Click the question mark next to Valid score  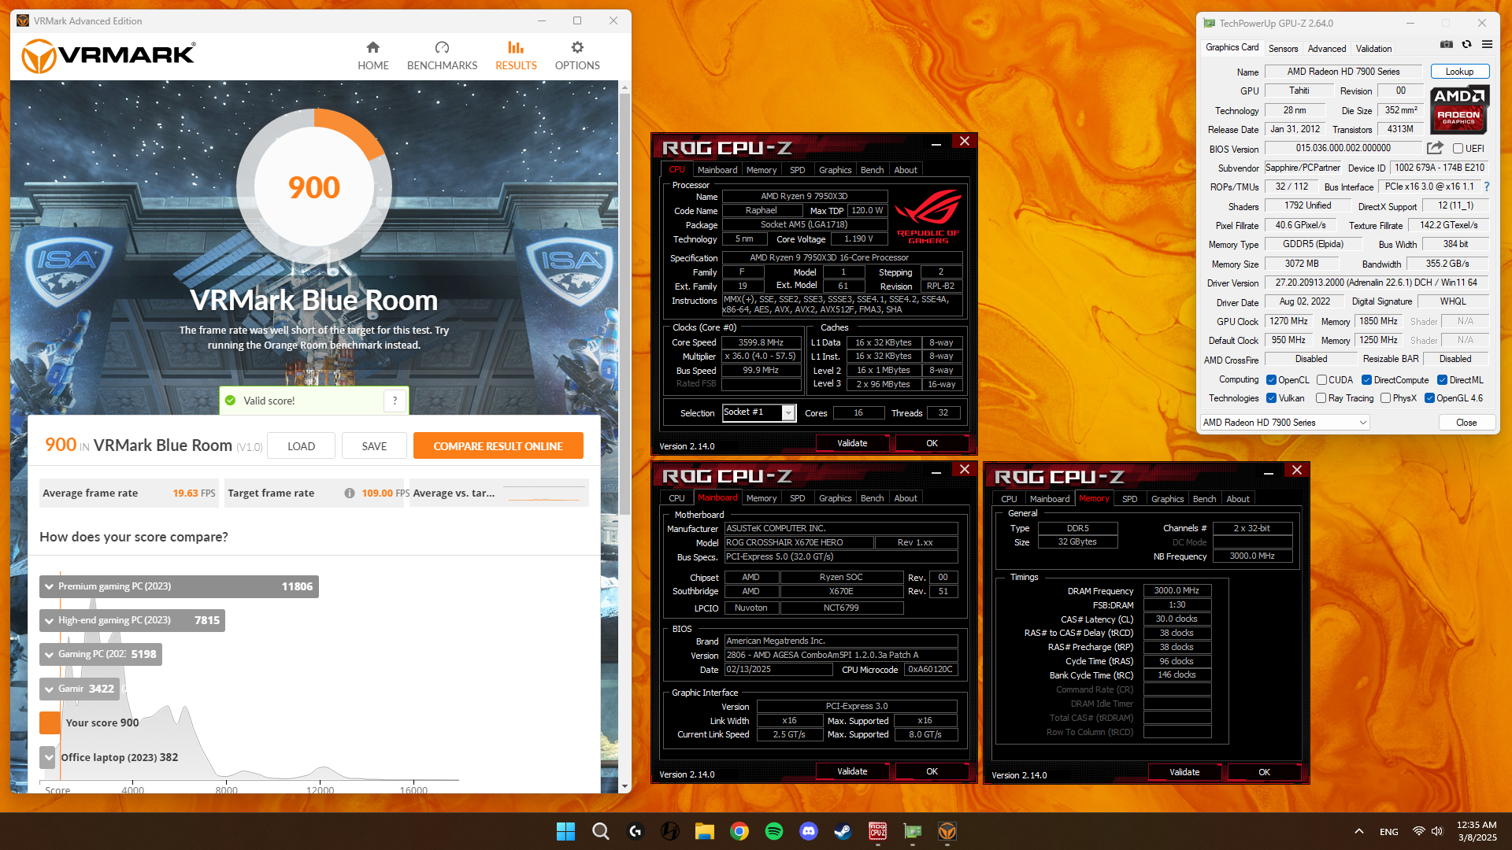click(395, 401)
